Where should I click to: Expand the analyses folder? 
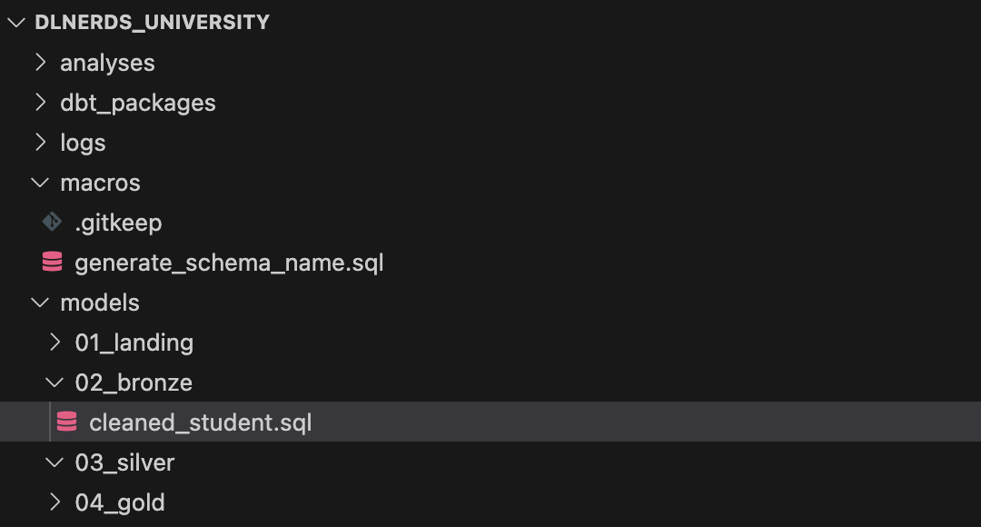point(40,62)
